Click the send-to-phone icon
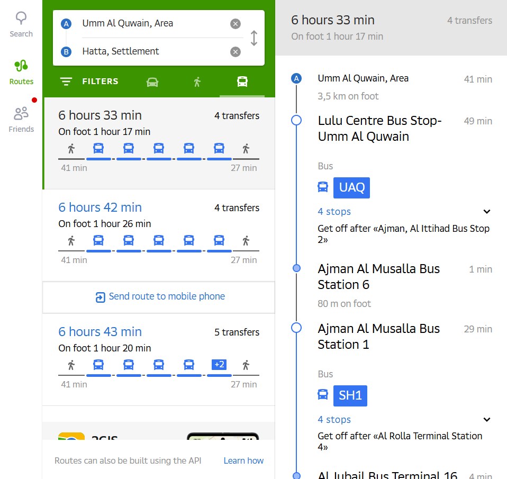Image resolution: width=507 pixels, height=479 pixels. [x=100, y=297]
